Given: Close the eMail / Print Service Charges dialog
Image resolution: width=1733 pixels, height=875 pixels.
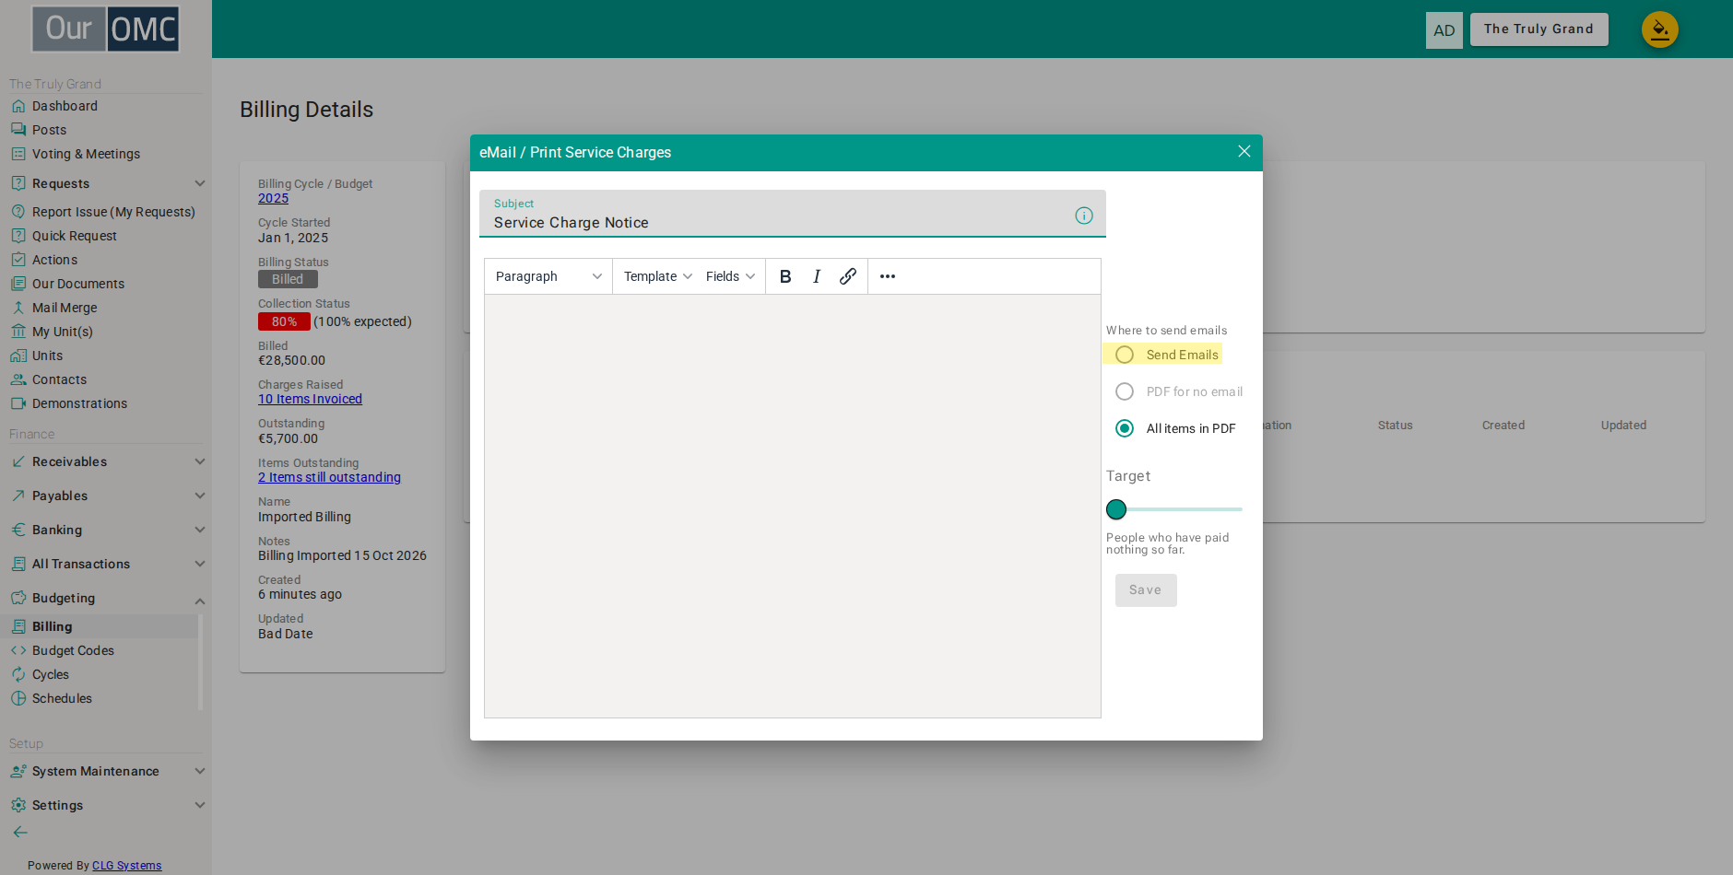Looking at the screenshot, I should pyautogui.click(x=1244, y=151).
